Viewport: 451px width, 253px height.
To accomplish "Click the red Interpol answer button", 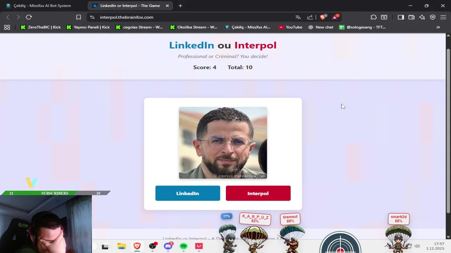I will click(258, 193).
